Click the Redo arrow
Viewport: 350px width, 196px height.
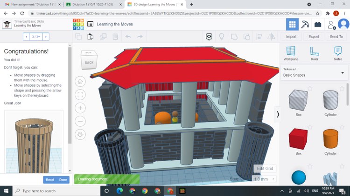(140, 36)
